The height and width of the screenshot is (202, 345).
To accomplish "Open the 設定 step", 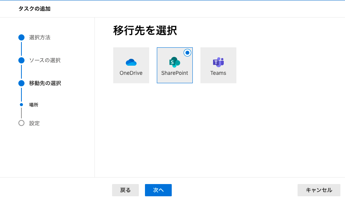I will point(34,123).
